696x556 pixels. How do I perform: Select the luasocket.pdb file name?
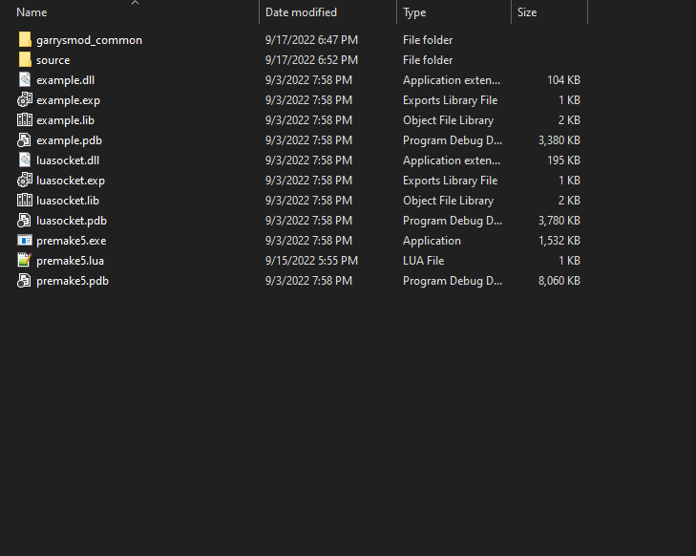72,221
